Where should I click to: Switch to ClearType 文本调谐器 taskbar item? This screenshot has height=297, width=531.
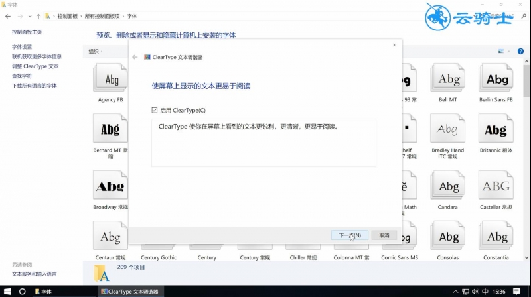[129, 291]
